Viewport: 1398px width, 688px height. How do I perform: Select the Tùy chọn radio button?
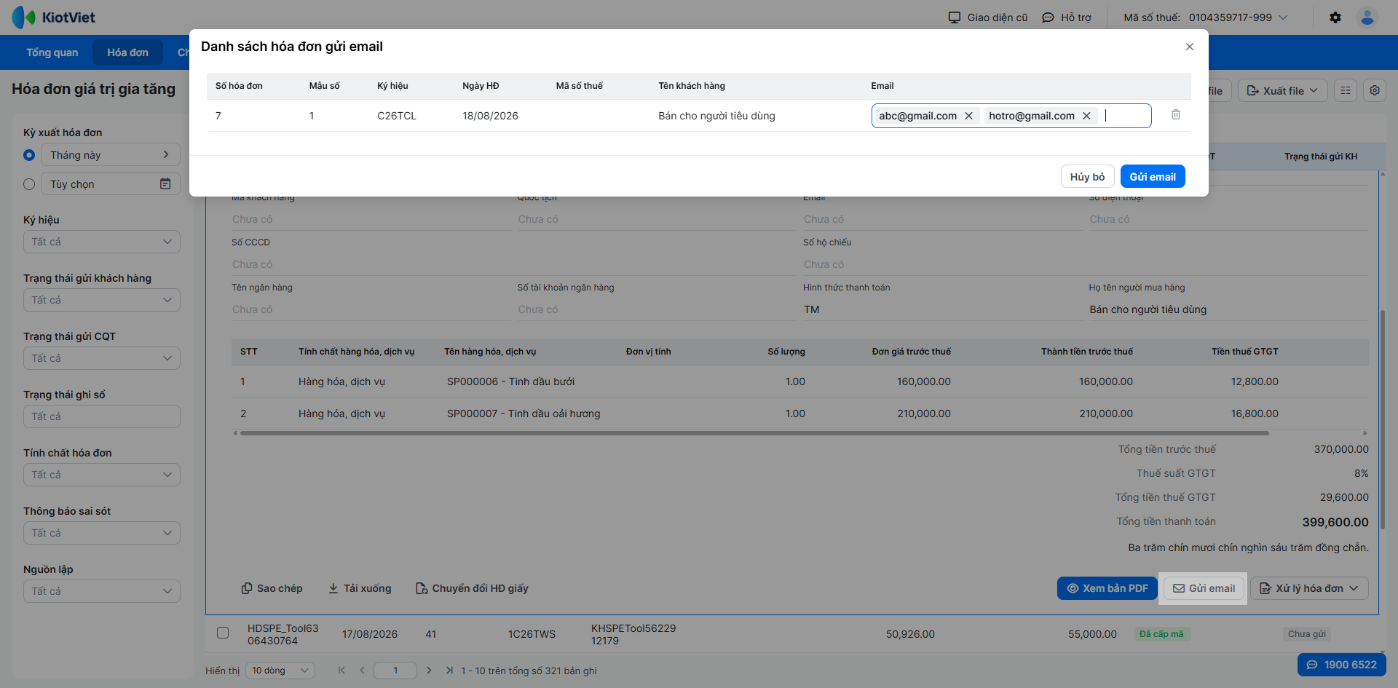pyautogui.click(x=29, y=184)
